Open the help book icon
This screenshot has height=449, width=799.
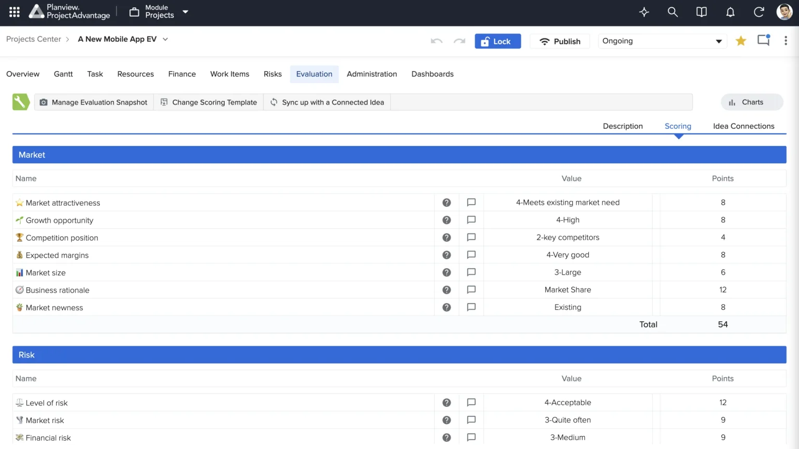tap(702, 12)
